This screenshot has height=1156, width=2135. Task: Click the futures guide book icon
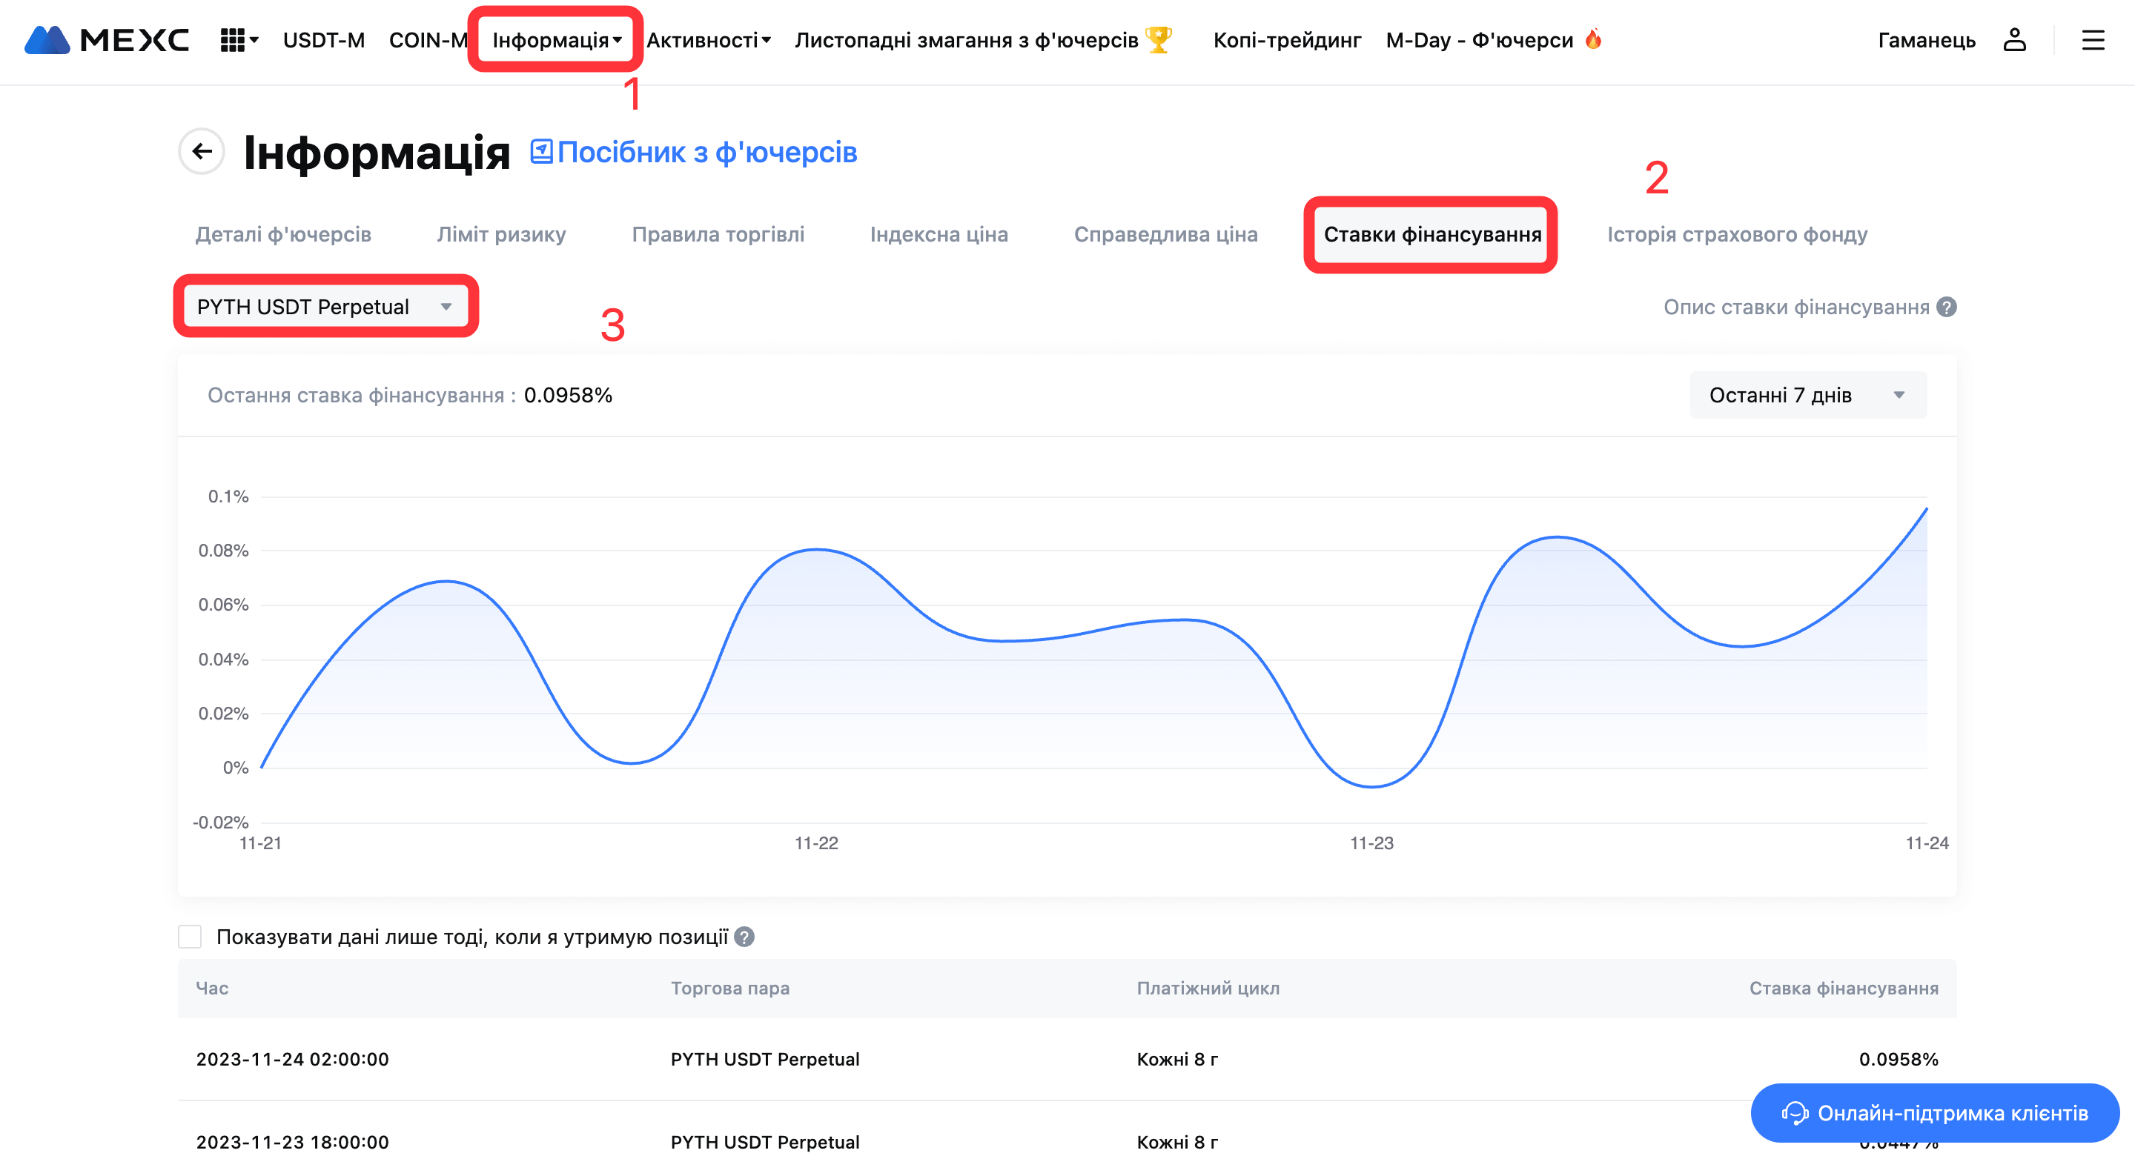pyautogui.click(x=541, y=152)
